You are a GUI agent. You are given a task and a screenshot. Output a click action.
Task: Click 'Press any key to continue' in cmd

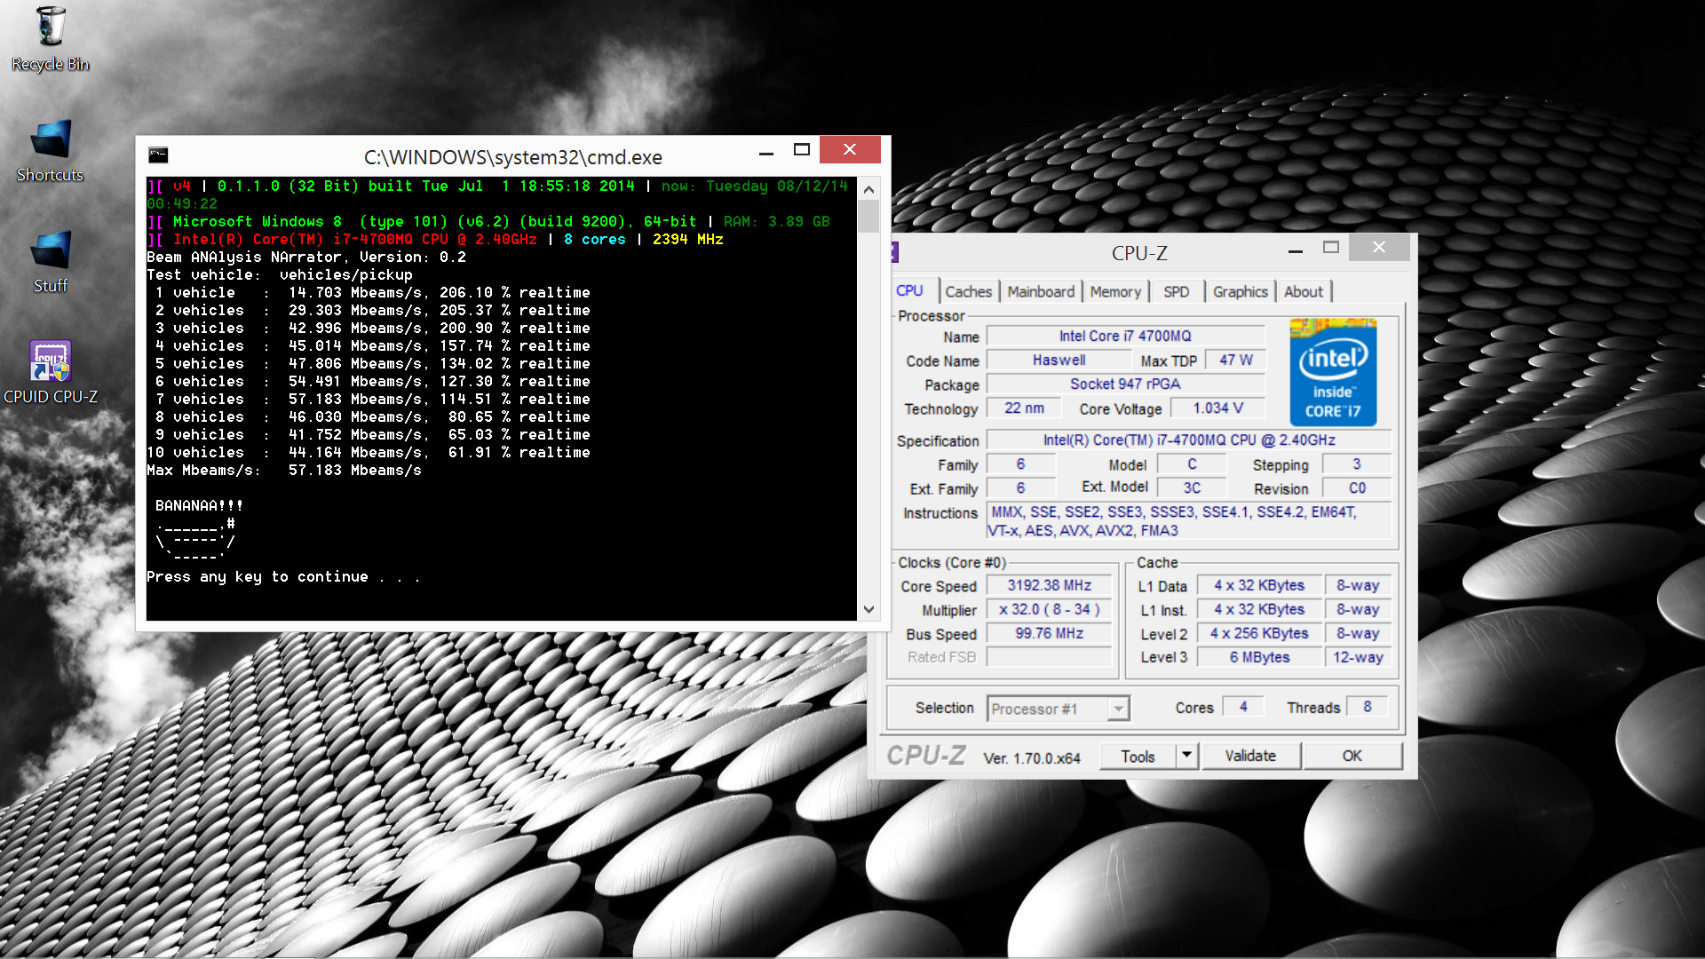coord(284,576)
